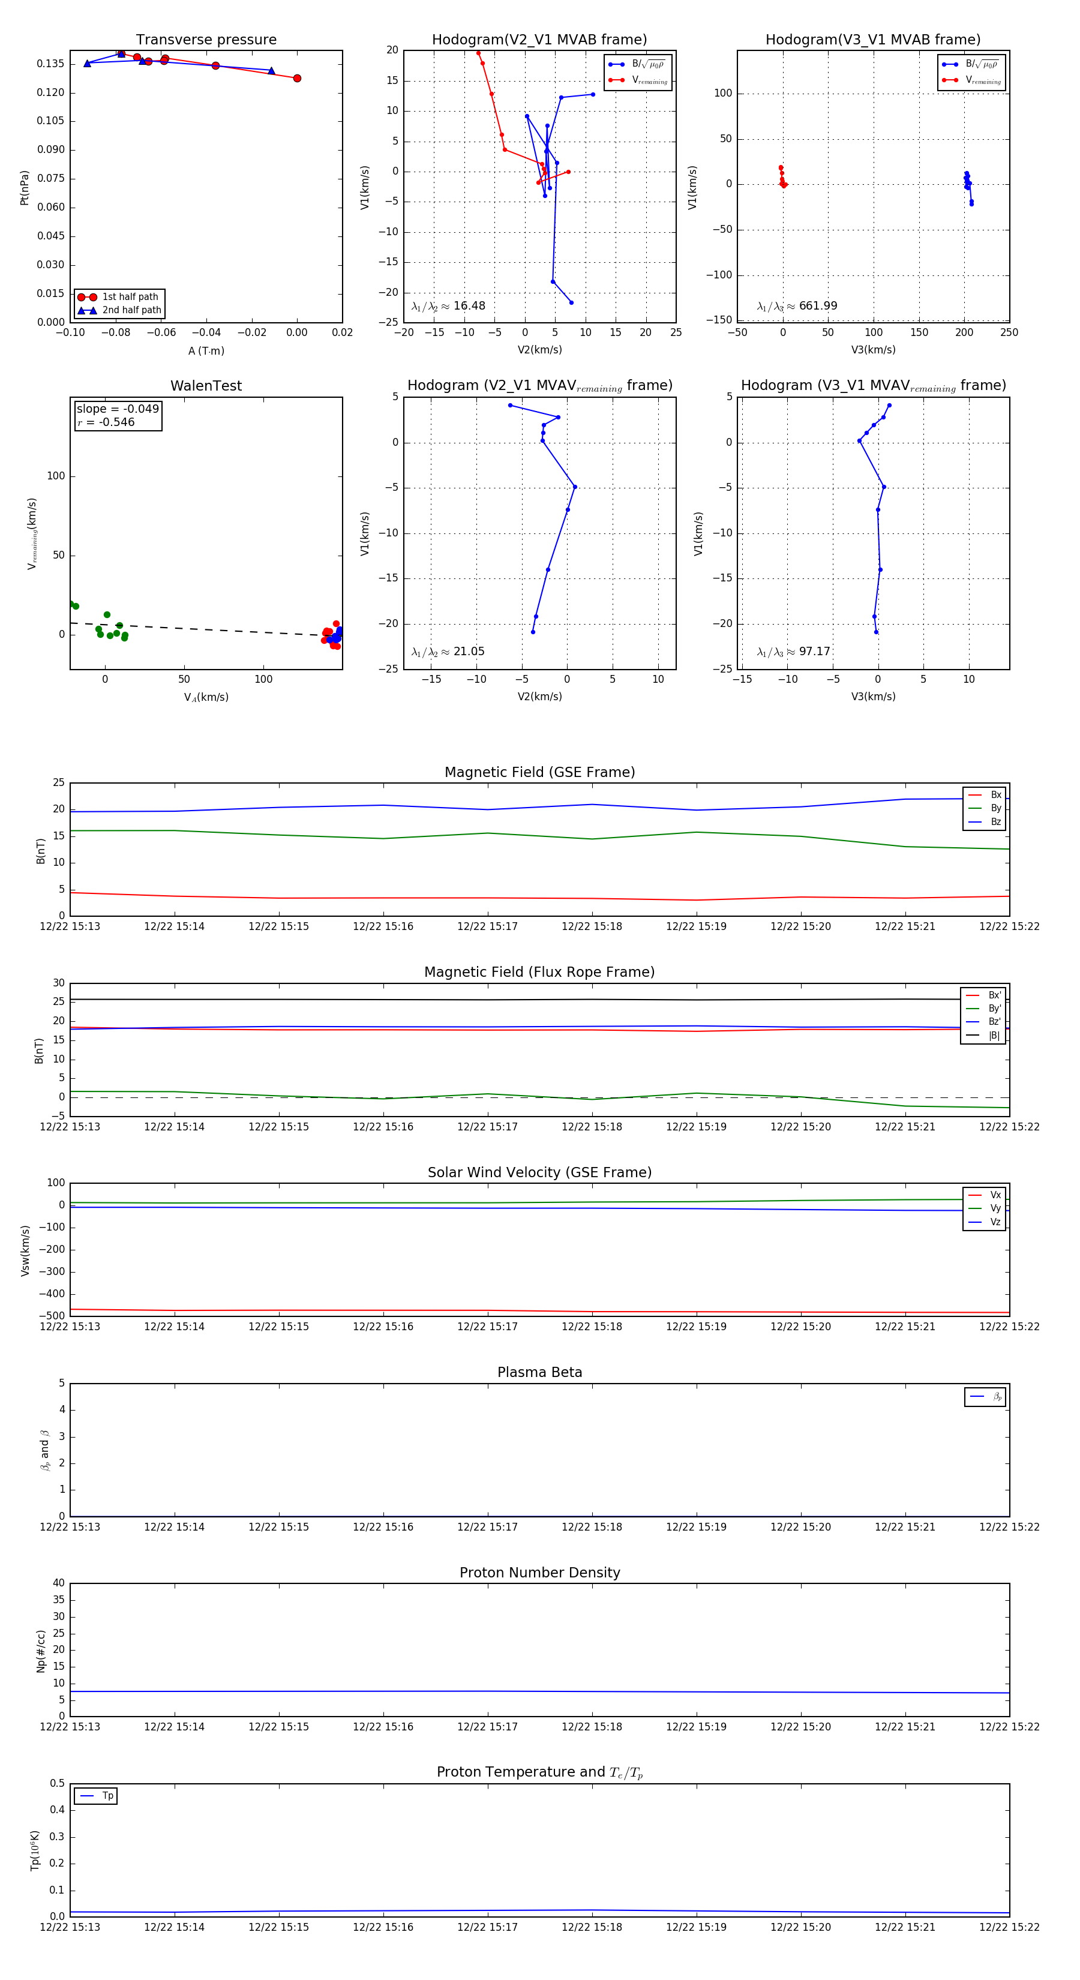Select the "Bz" legend entry in GSE plot

985,823
